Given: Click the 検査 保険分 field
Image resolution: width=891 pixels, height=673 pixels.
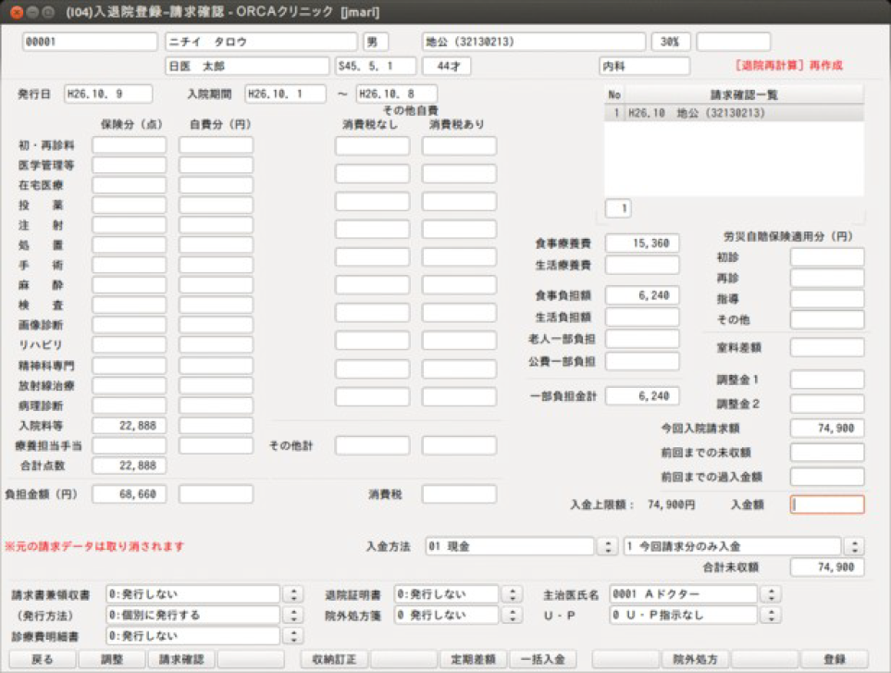Looking at the screenshot, I should pos(129,305).
